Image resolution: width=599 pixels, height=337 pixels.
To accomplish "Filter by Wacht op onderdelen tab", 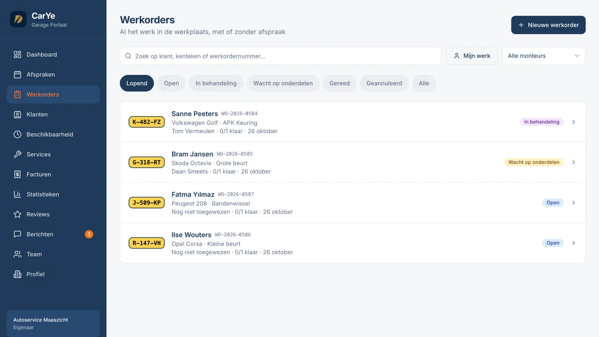I will [x=283, y=83].
